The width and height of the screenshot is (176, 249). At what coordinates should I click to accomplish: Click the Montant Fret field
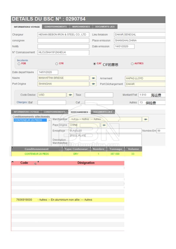pos(152,95)
